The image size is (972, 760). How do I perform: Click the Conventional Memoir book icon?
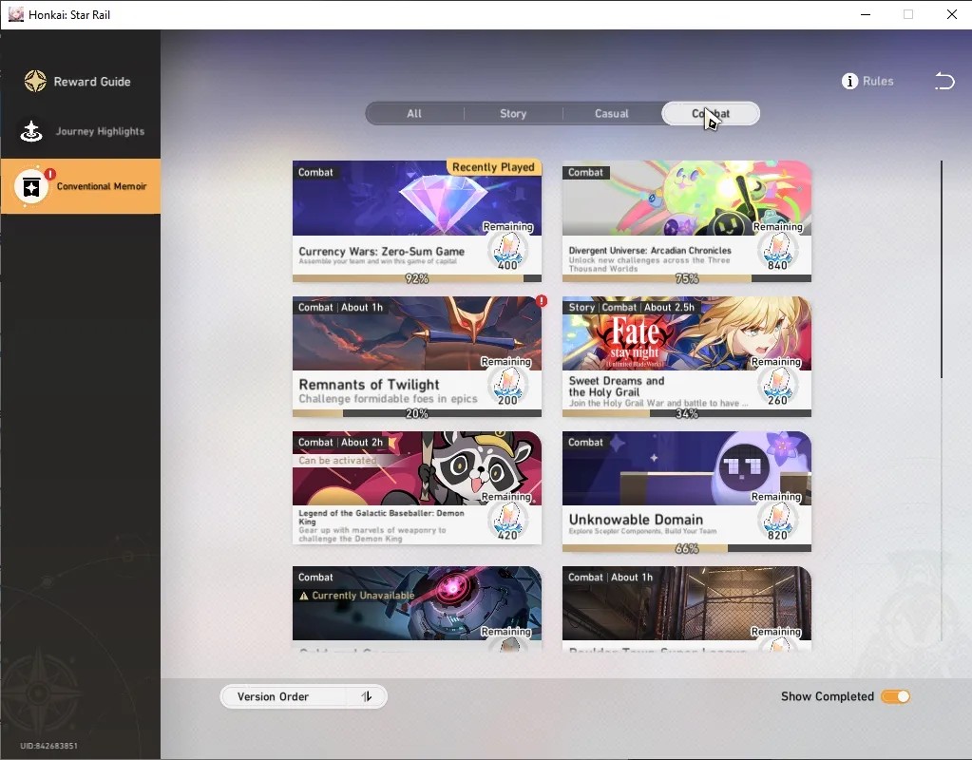pyautogui.click(x=31, y=186)
